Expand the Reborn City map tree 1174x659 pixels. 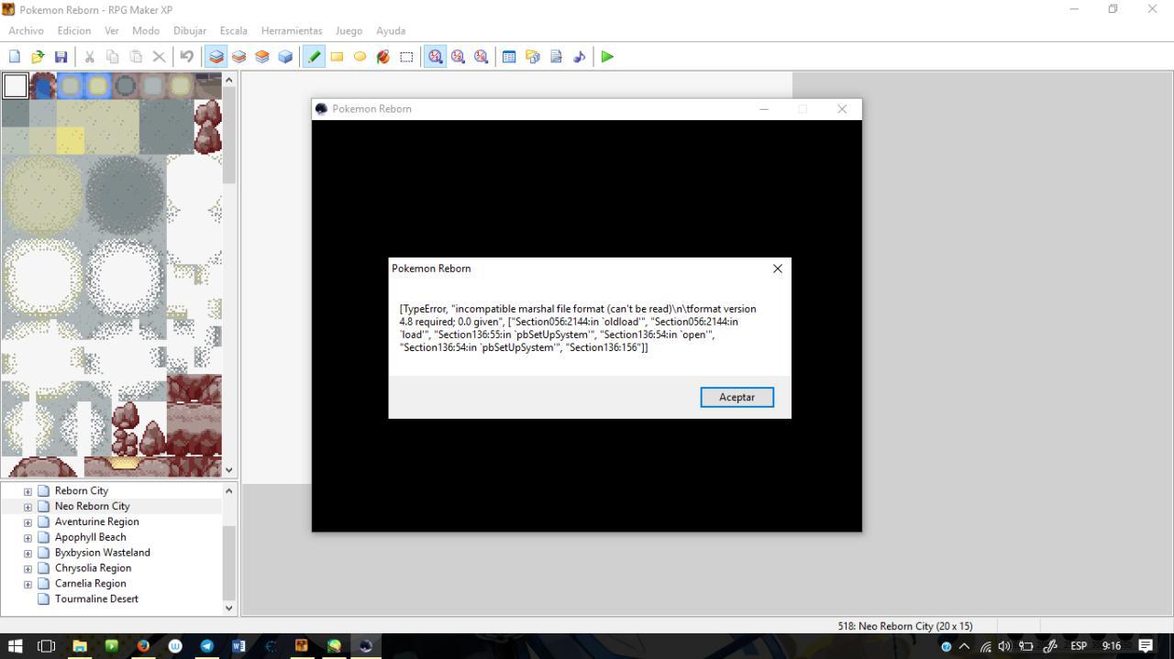click(28, 491)
